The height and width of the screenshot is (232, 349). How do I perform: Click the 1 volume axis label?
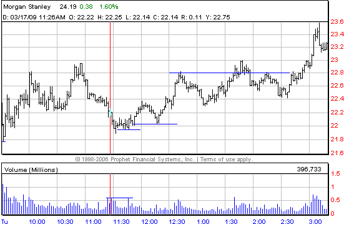(x=333, y=187)
